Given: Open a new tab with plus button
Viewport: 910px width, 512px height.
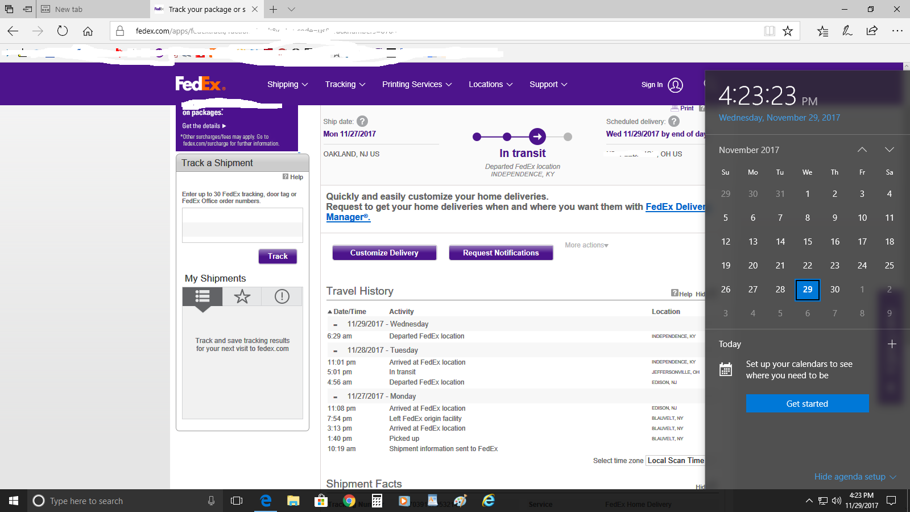Looking at the screenshot, I should 274,9.
